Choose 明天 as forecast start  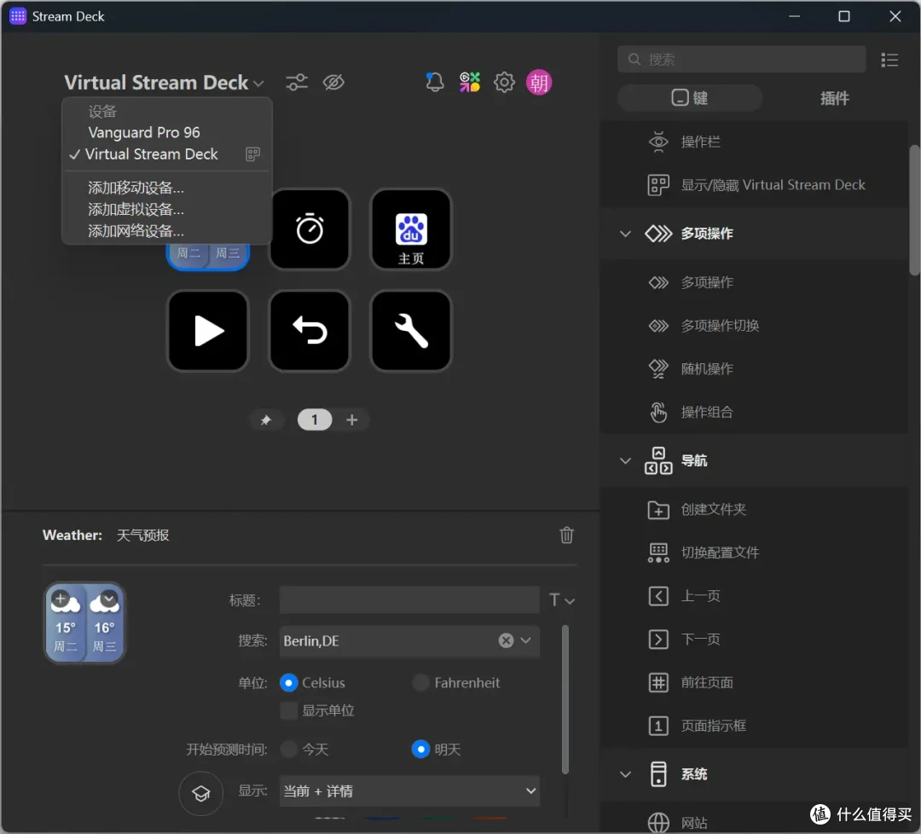click(x=420, y=750)
